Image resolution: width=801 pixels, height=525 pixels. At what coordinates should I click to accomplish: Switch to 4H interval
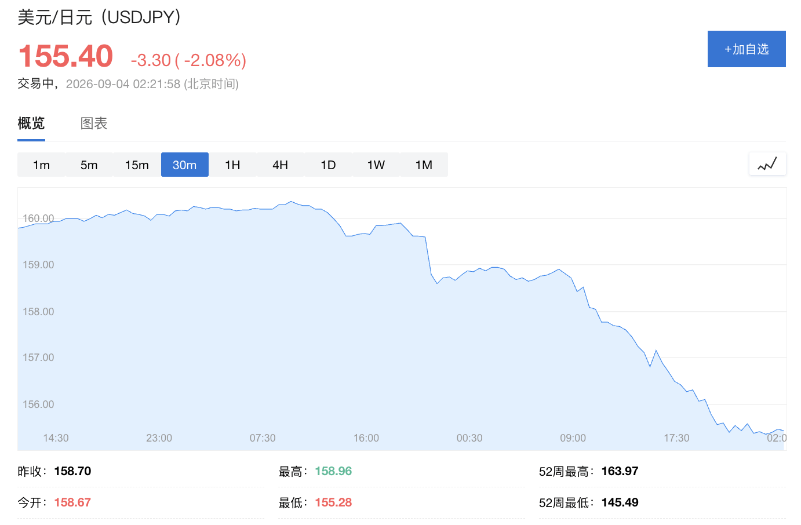[281, 165]
